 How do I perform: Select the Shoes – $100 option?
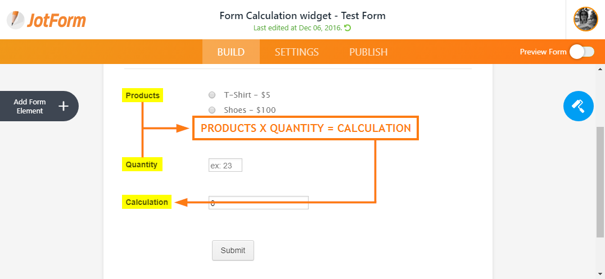(x=212, y=110)
